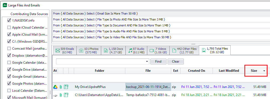Check the Comcast Mail data source
The width and height of the screenshot is (270, 99).
pos(9,49)
